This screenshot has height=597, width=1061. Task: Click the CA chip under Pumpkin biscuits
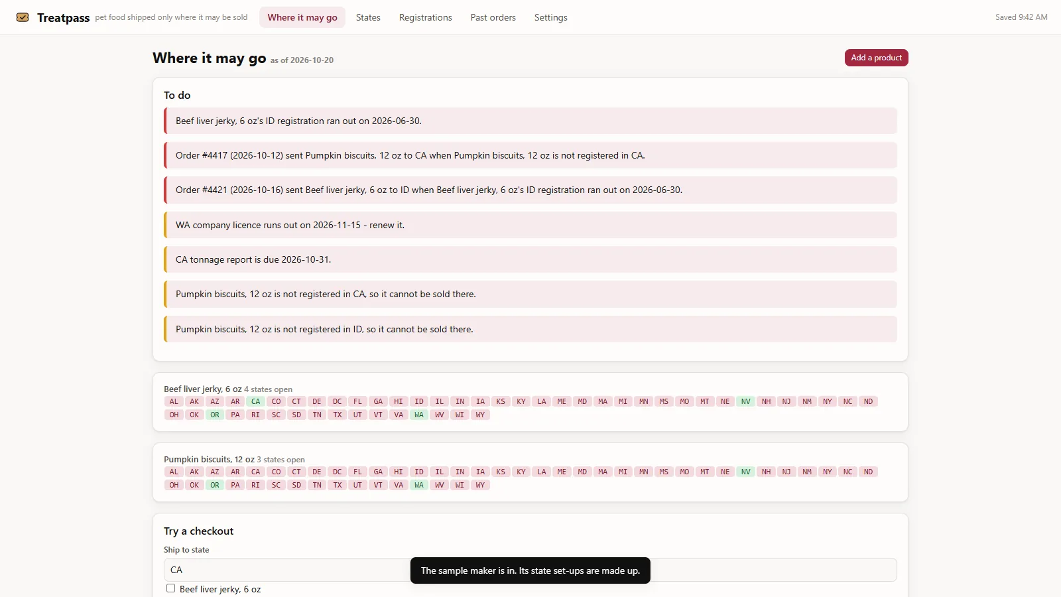click(256, 472)
